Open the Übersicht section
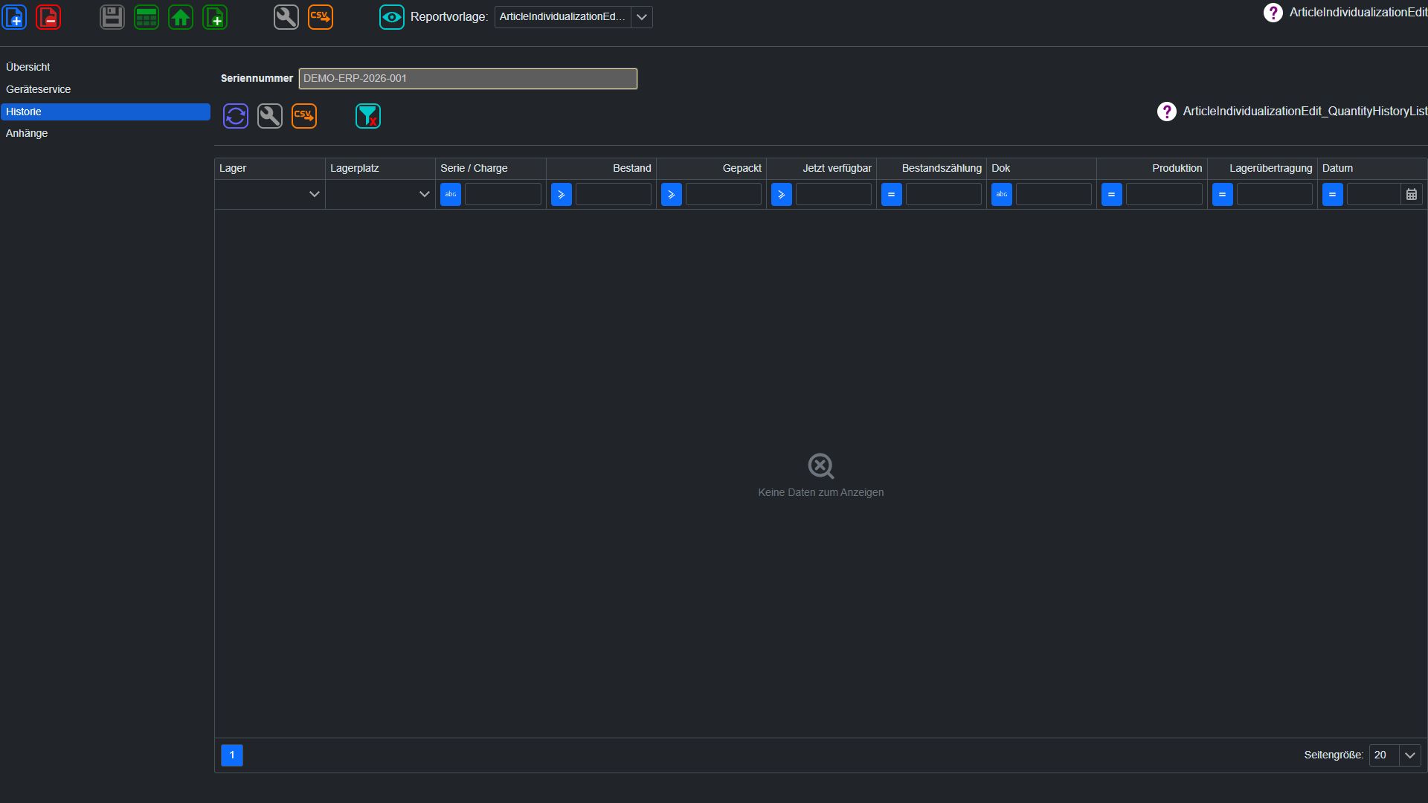The height and width of the screenshot is (803, 1428). [x=105, y=67]
